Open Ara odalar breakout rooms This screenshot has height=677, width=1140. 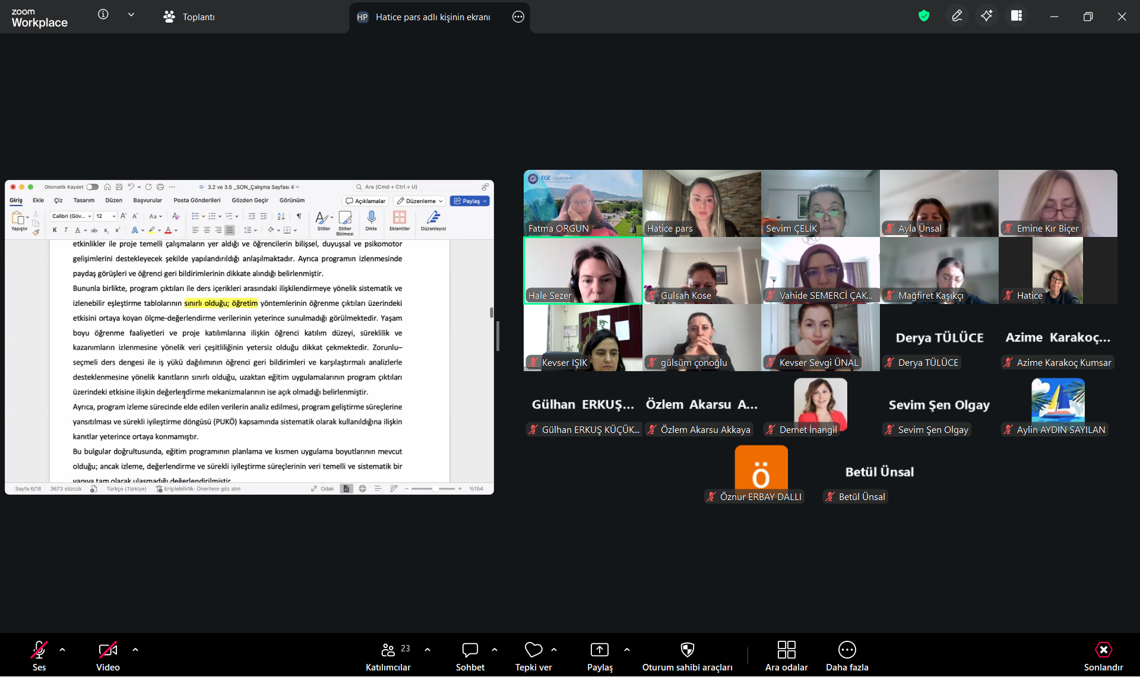click(787, 656)
